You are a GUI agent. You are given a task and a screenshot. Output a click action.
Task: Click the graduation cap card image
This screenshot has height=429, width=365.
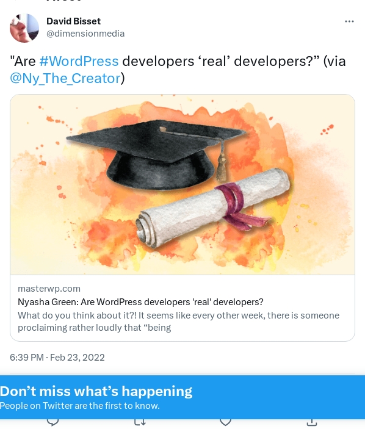click(x=182, y=185)
